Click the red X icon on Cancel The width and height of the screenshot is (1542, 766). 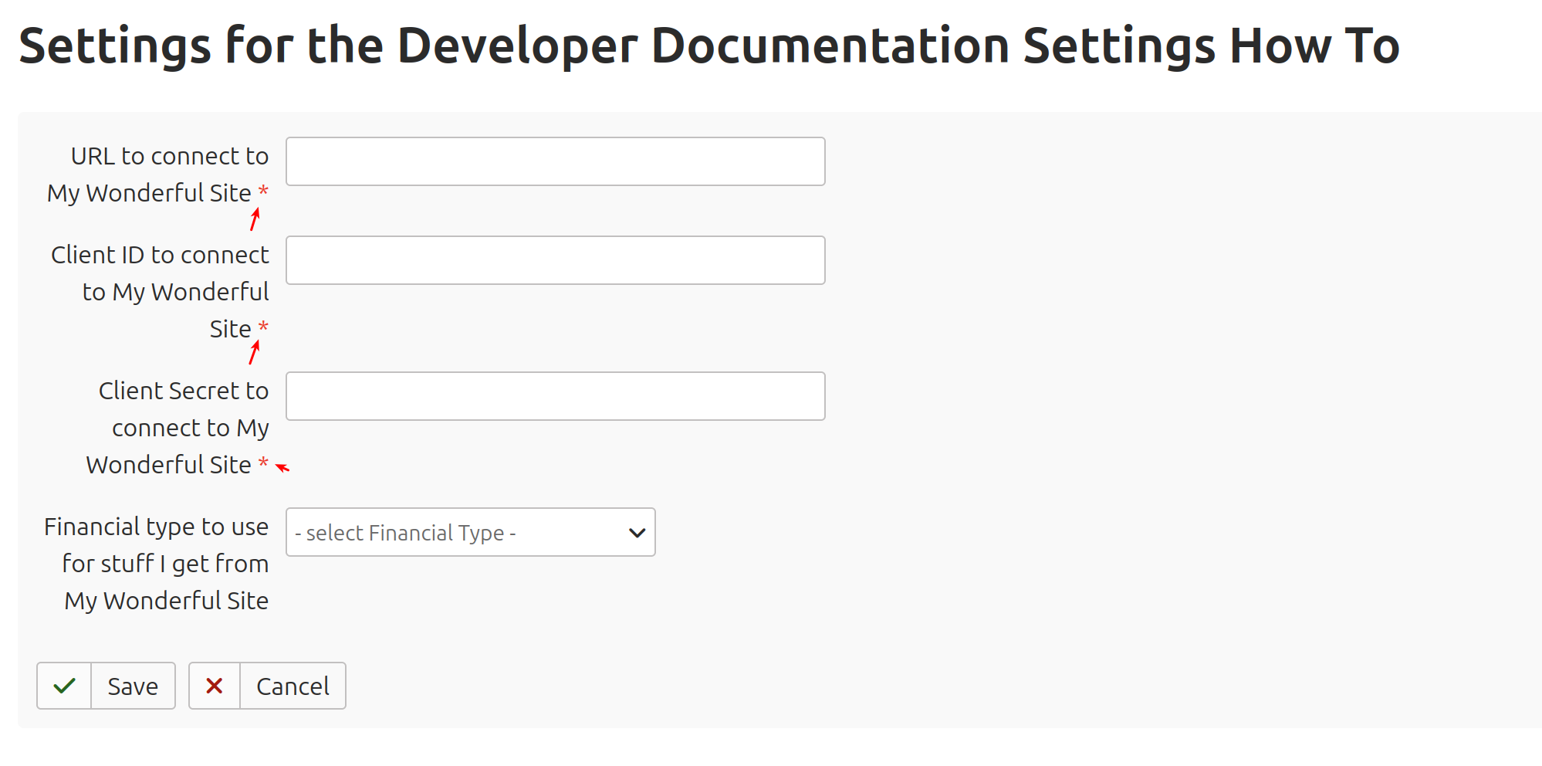point(215,686)
